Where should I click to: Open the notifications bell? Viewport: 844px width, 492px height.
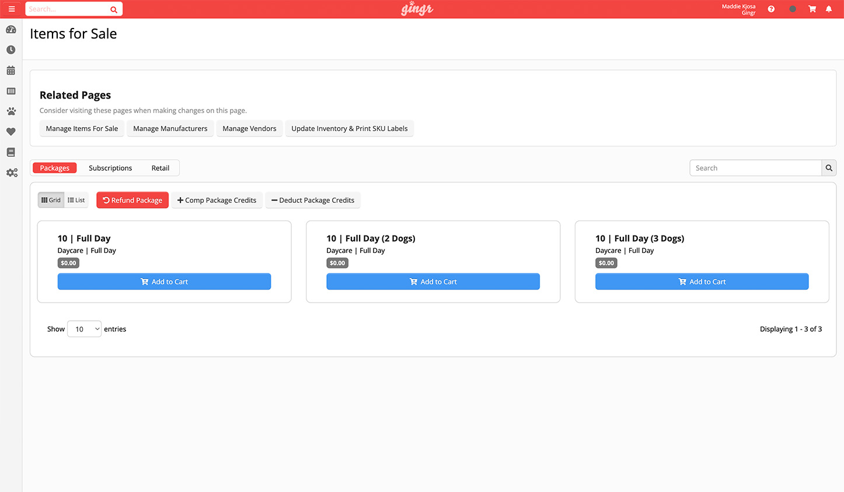click(x=828, y=9)
